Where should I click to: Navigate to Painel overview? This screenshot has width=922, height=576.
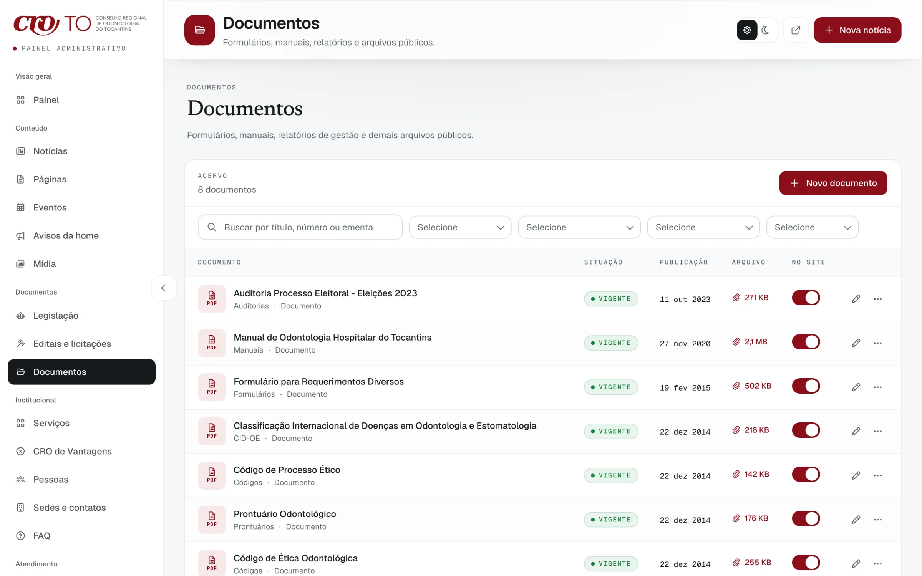pos(81,100)
